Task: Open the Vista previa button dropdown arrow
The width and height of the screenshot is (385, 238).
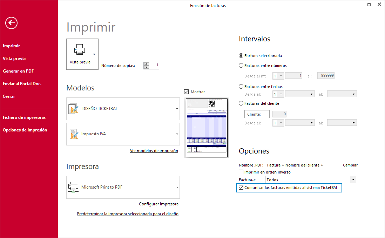Action: (94, 54)
